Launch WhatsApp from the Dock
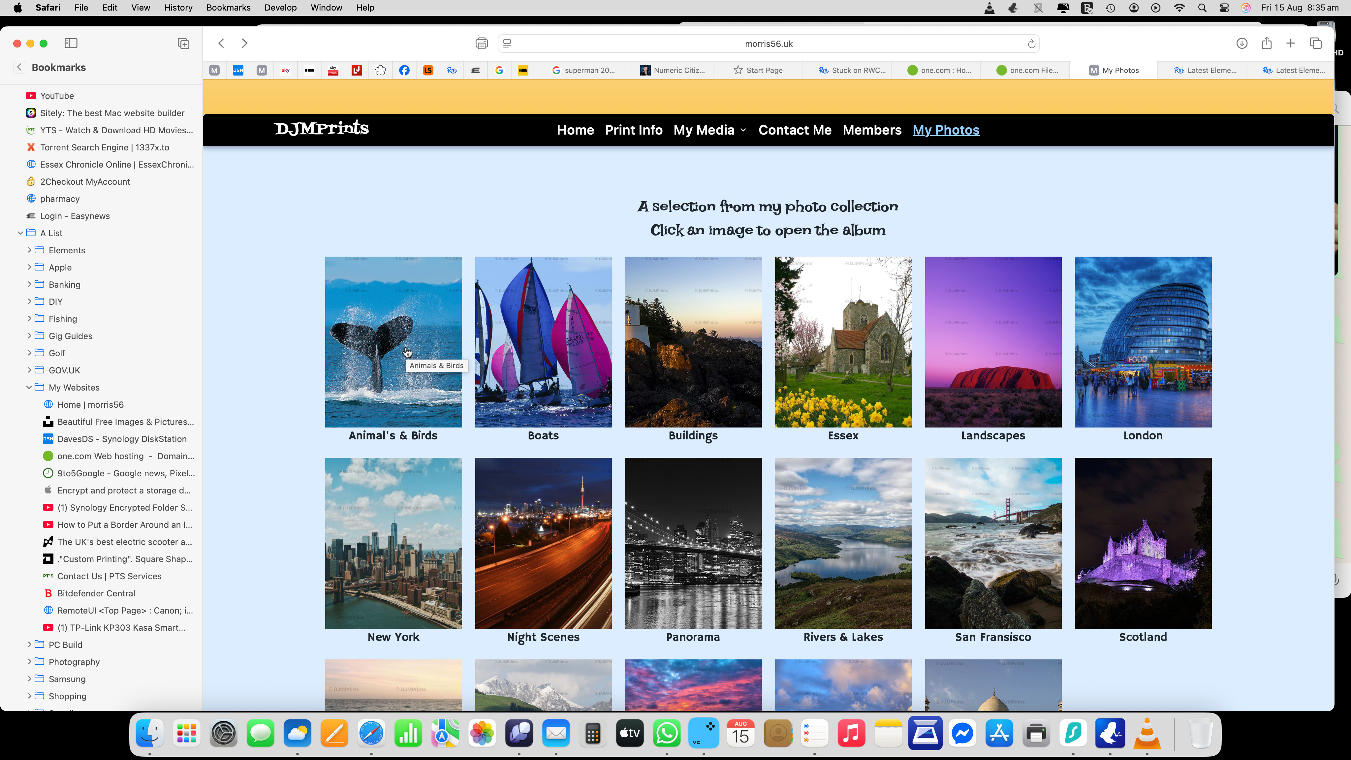The image size is (1351, 760). click(x=667, y=733)
